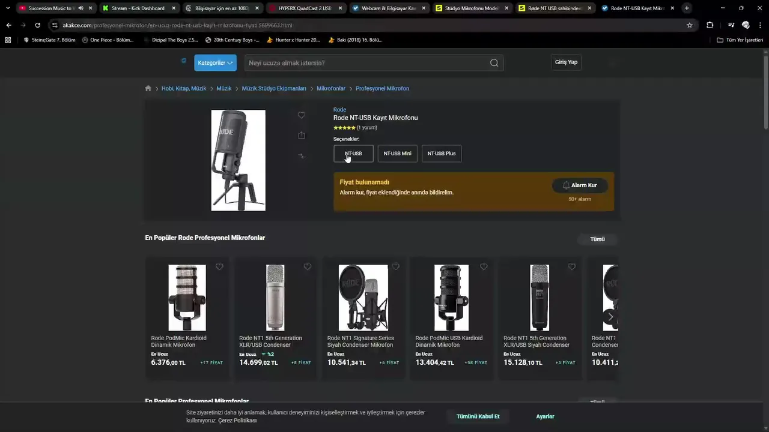Click the (1 yorum) review count
This screenshot has height=432, width=769.
(367, 128)
